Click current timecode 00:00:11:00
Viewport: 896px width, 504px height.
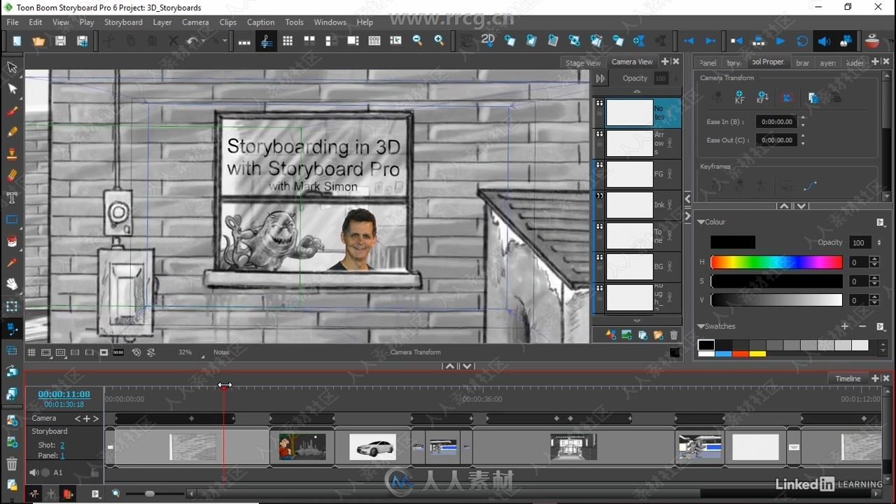click(x=64, y=394)
